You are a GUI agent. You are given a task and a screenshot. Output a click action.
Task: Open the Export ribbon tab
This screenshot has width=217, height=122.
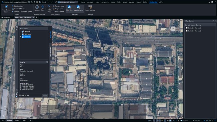pos(139,2)
